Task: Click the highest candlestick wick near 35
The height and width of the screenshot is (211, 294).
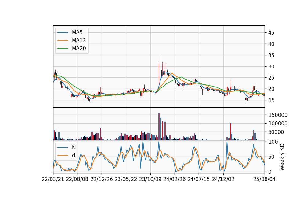Action: tap(160, 65)
